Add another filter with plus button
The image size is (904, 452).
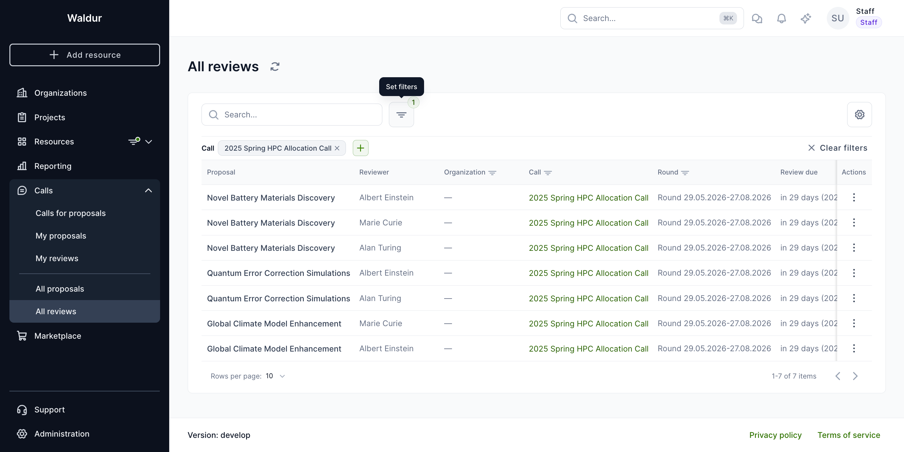[x=360, y=148]
